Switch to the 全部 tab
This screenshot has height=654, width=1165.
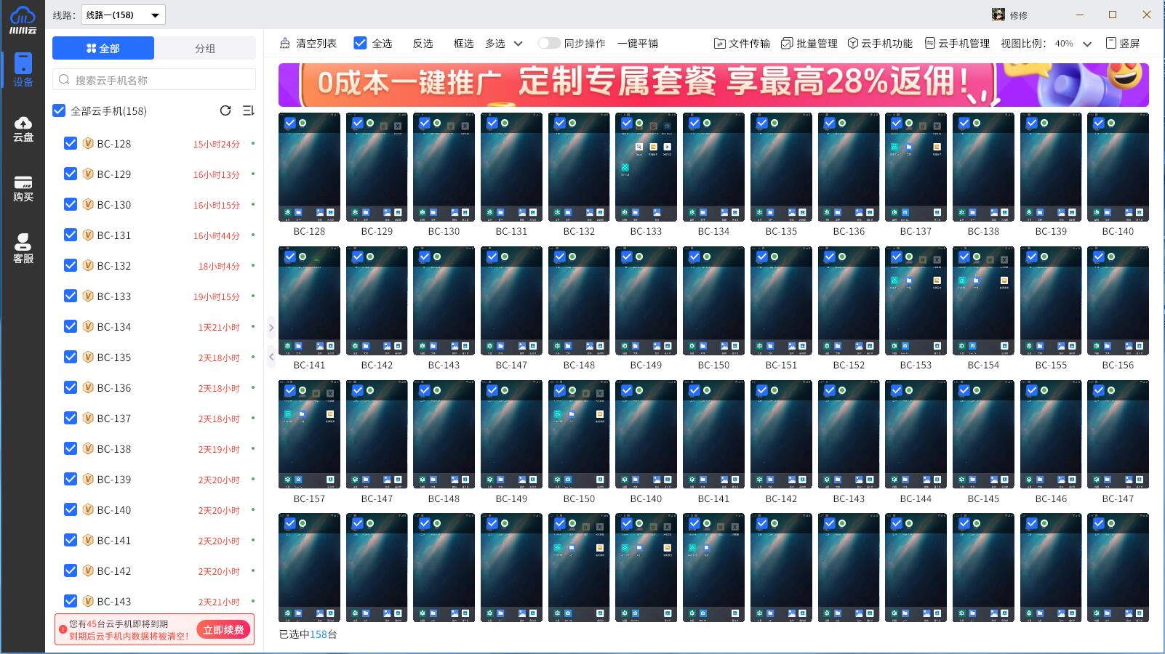104,48
